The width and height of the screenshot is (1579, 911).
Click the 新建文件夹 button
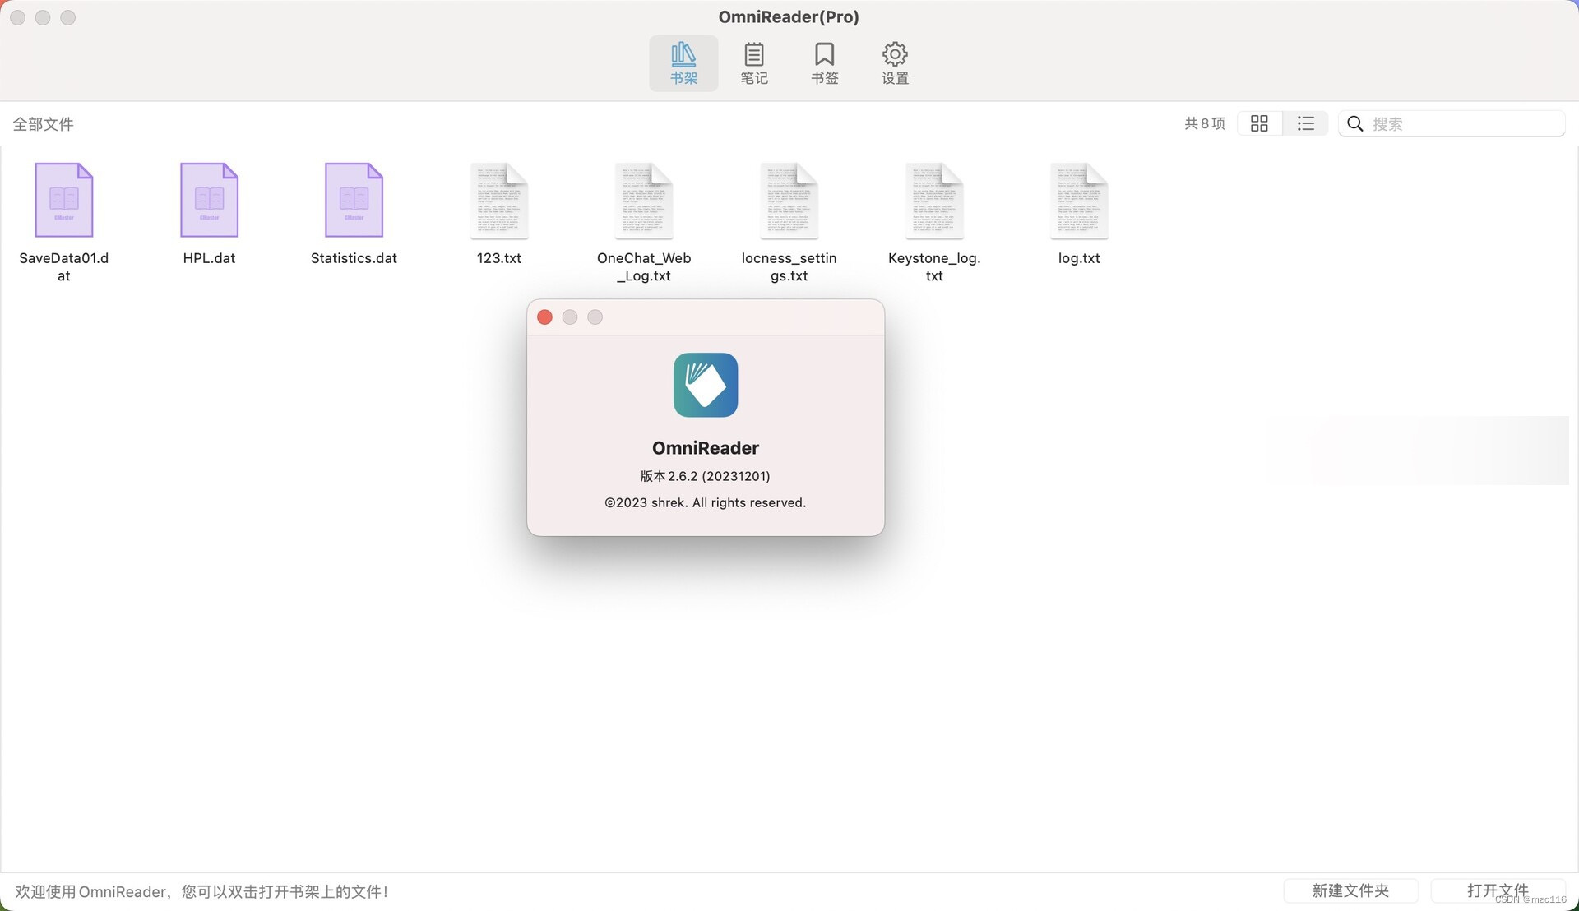tap(1350, 890)
